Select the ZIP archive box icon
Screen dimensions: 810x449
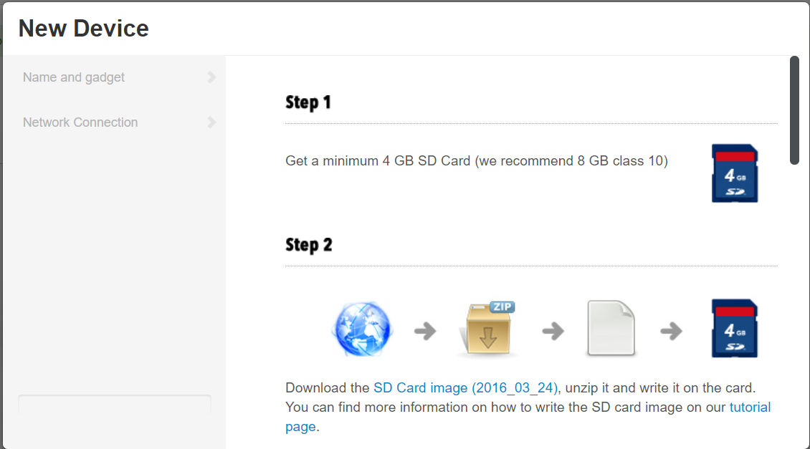[x=487, y=330]
